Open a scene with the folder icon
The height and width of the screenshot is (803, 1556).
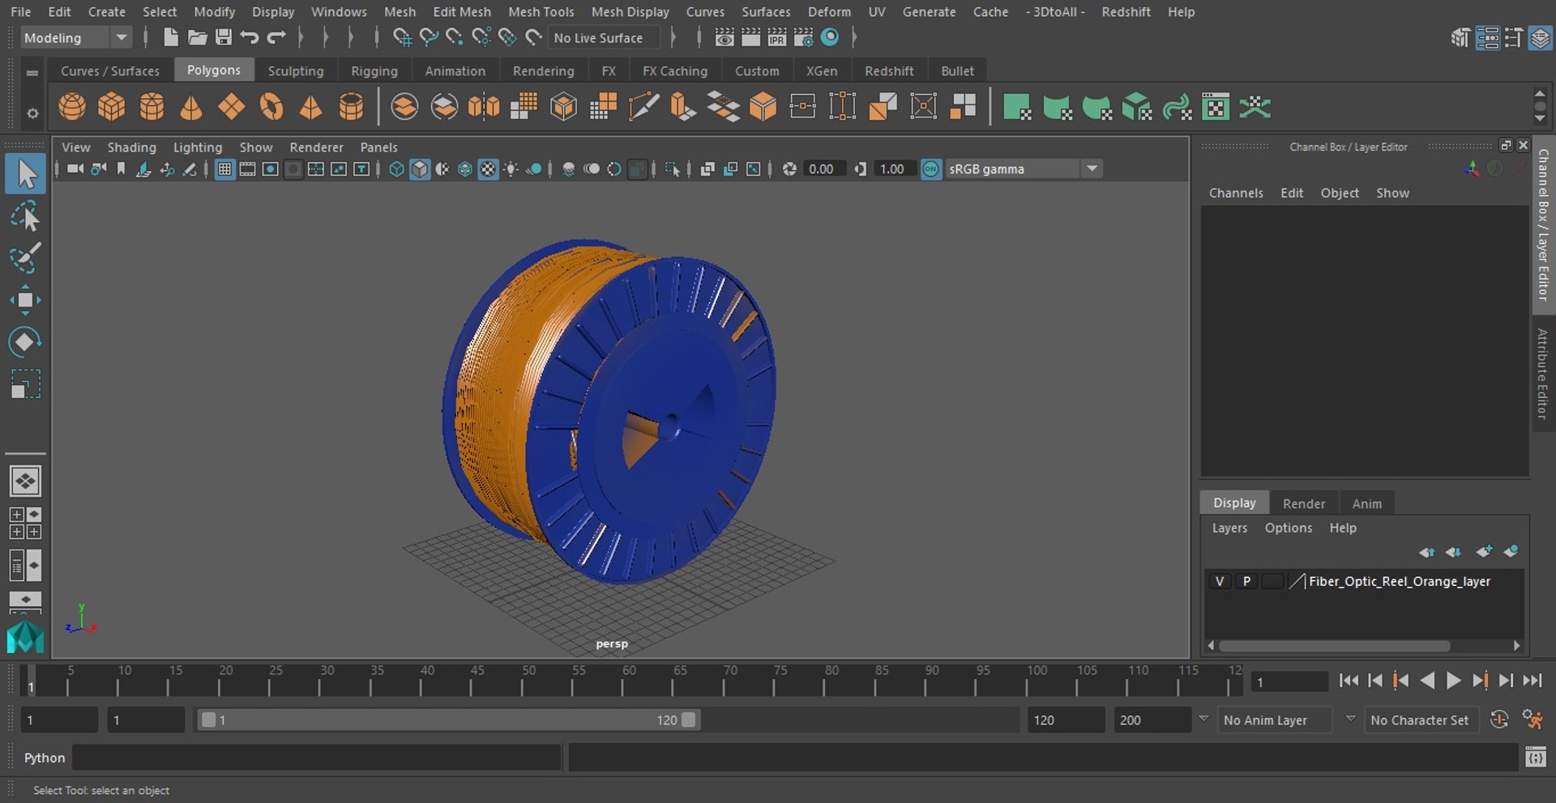click(197, 37)
